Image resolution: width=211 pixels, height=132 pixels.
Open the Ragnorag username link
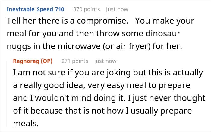26,61
